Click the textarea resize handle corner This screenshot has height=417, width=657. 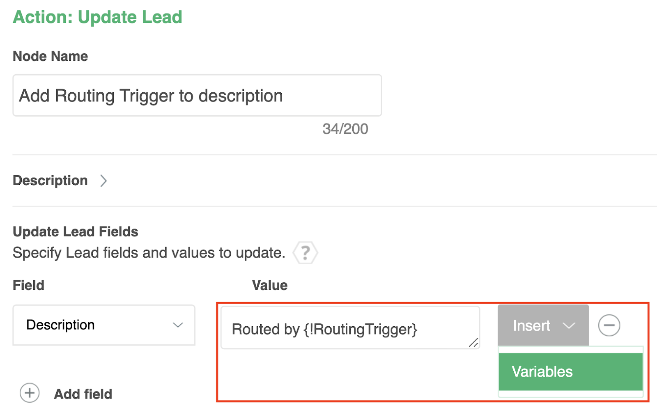pos(473,343)
